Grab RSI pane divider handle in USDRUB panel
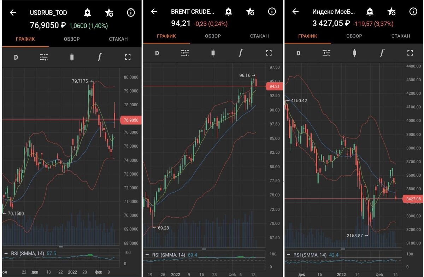The width and height of the screenshot is (424, 277). pos(60,247)
